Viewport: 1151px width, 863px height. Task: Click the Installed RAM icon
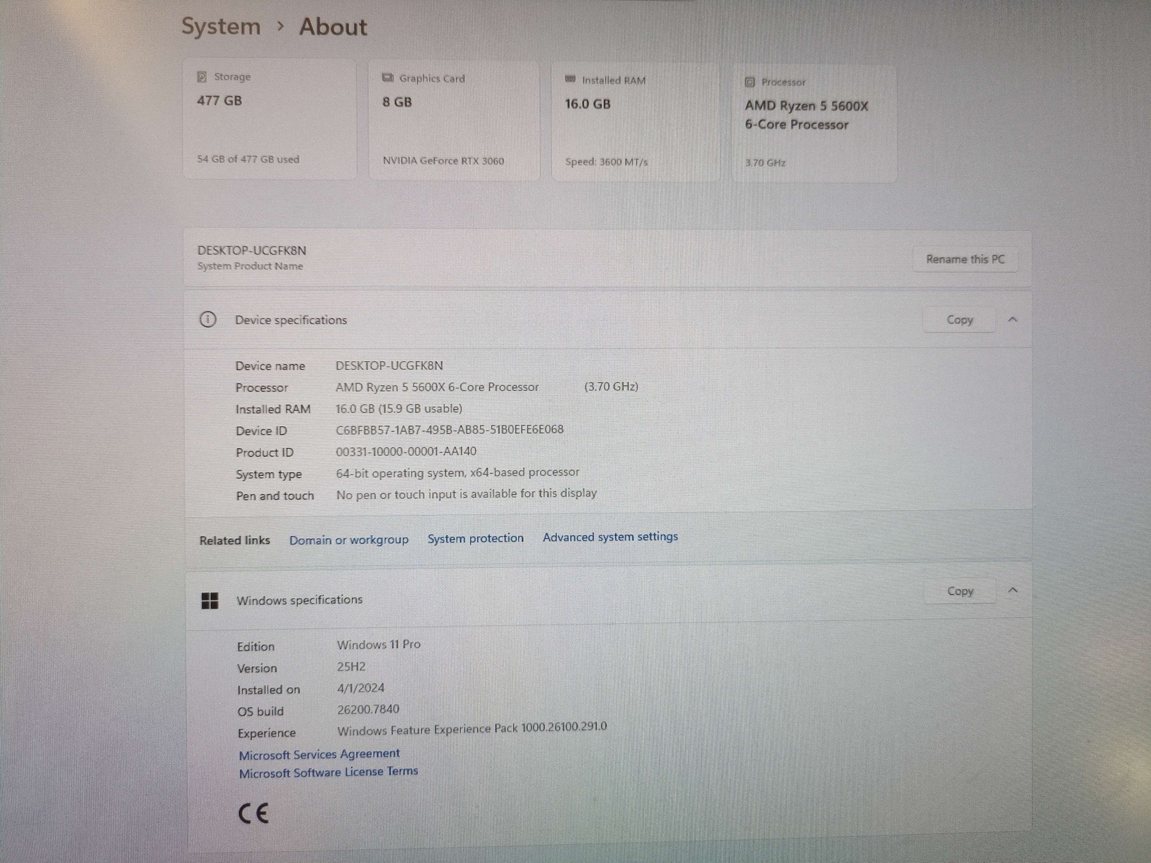(x=570, y=79)
